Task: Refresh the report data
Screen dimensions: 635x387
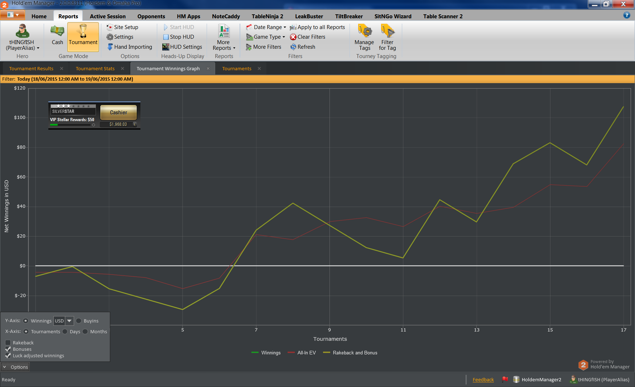Action: click(303, 47)
